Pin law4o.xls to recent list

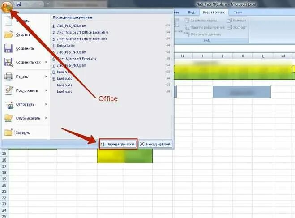click(168, 72)
